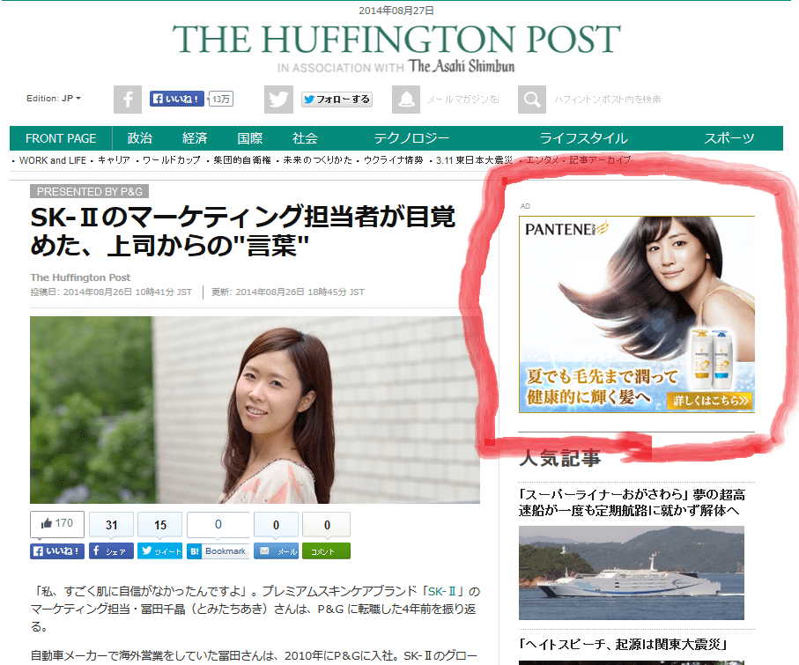Image resolution: width=799 pixels, height=665 pixels.
Task: Click the Facebook シェア button
Action: tap(111, 551)
